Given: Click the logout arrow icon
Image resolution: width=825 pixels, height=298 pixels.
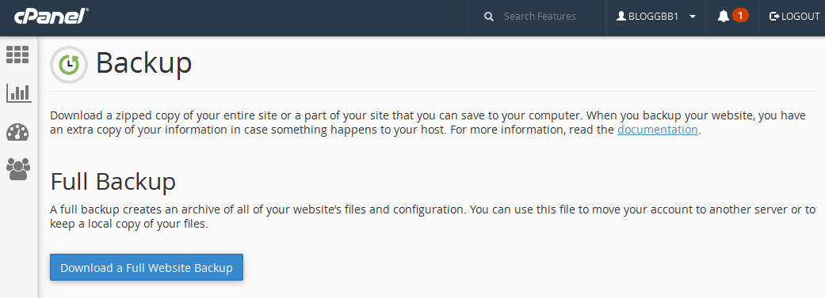Looking at the screenshot, I should pos(773,17).
